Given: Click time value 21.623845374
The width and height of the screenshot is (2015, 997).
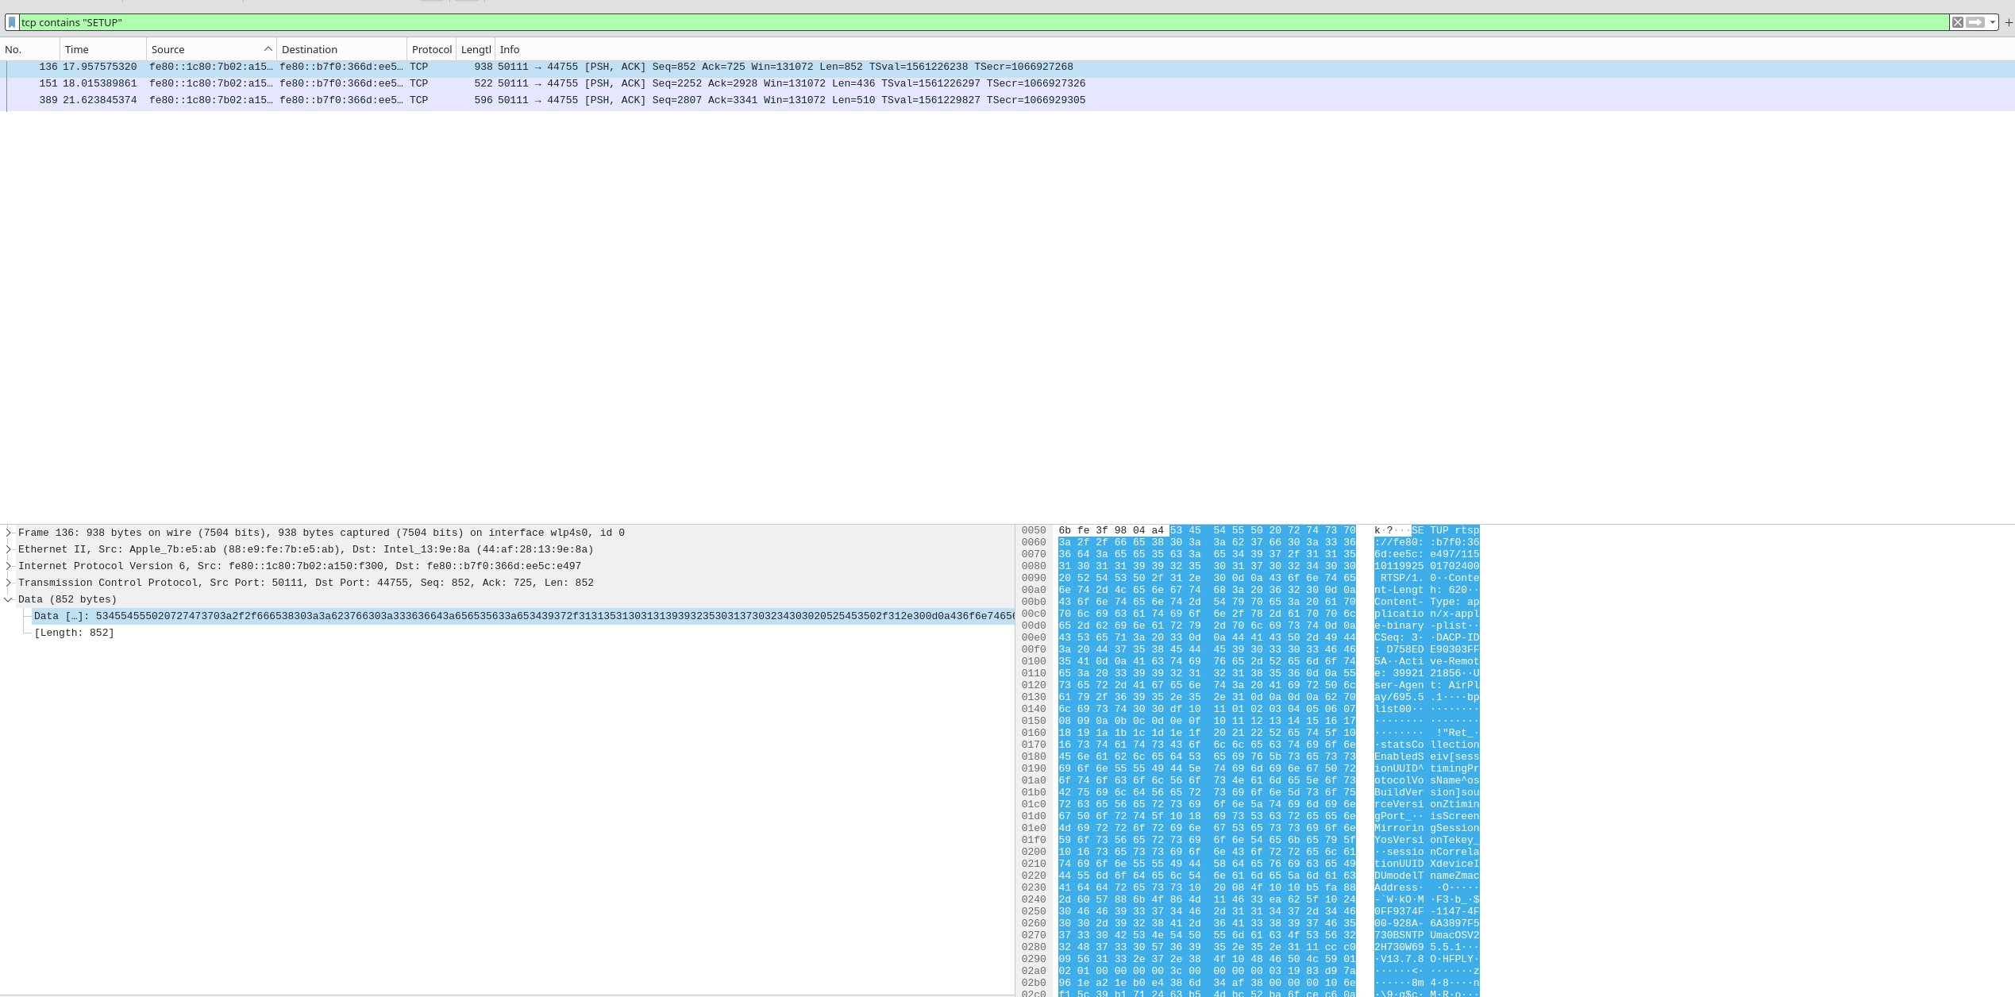Looking at the screenshot, I should pyautogui.click(x=100, y=100).
